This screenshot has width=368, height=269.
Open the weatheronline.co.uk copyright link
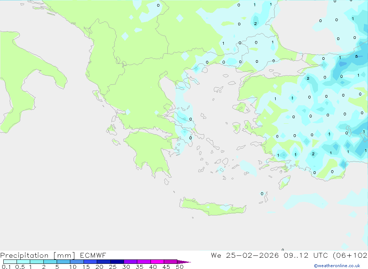pyautogui.click(x=337, y=266)
